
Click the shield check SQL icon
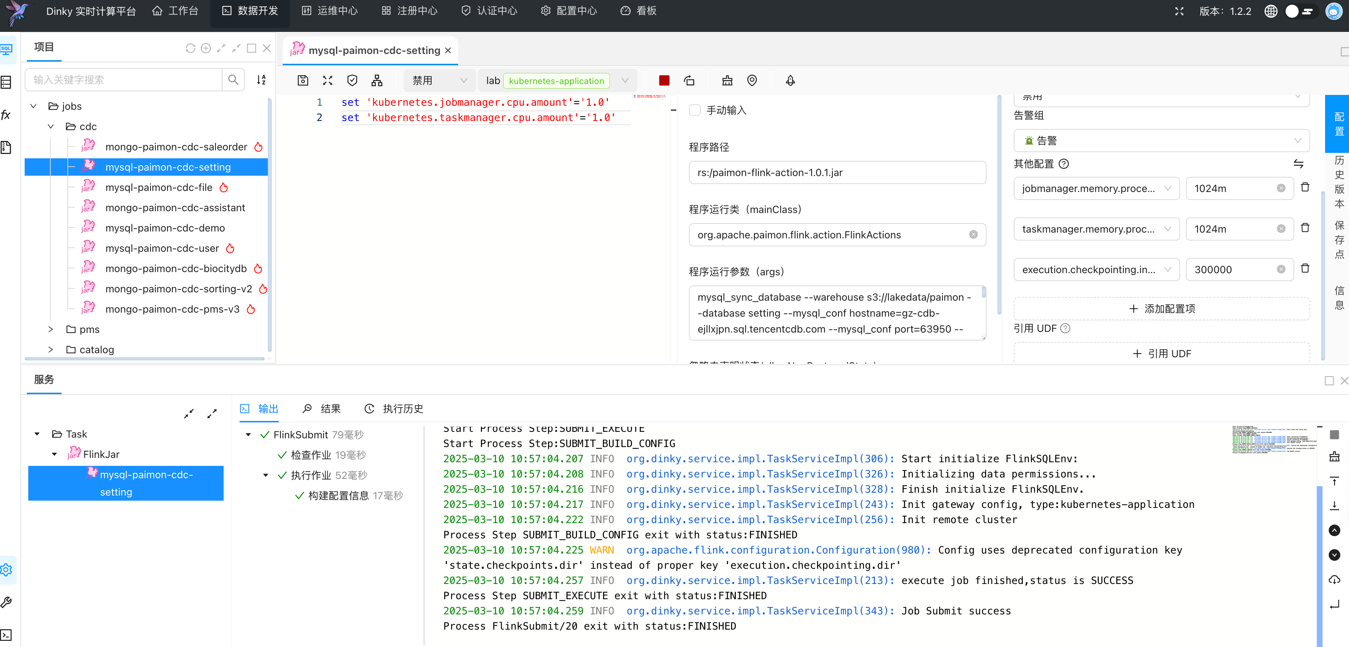click(x=352, y=81)
